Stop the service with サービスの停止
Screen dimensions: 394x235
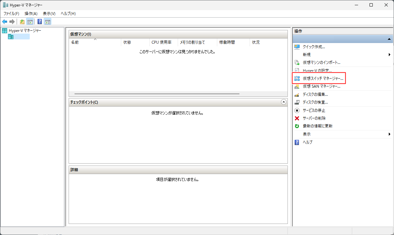click(x=314, y=110)
